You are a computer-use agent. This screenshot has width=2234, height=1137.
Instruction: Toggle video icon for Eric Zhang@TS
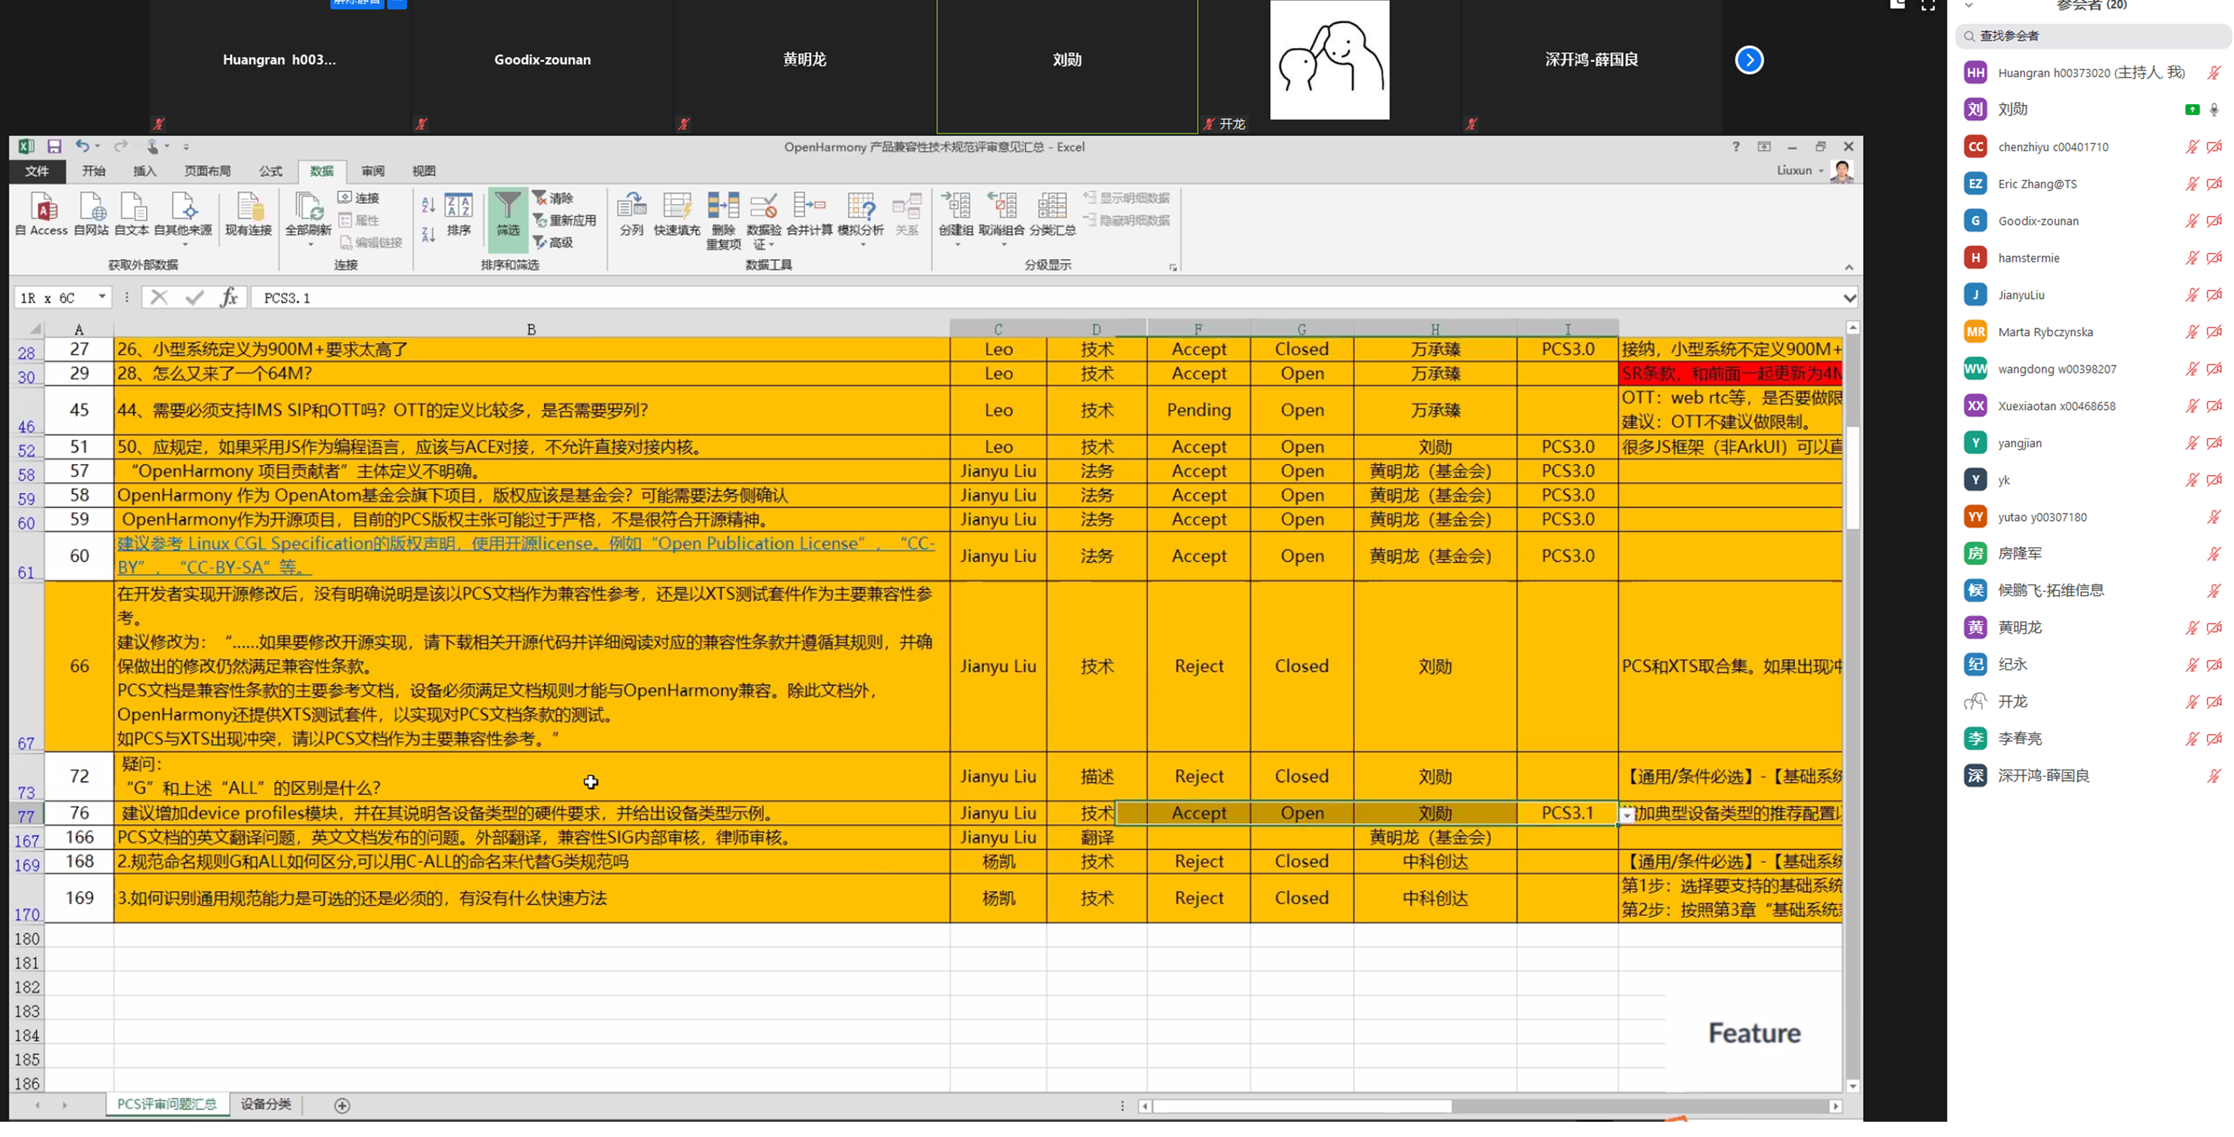pyautogui.click(x=2214, y=184)
